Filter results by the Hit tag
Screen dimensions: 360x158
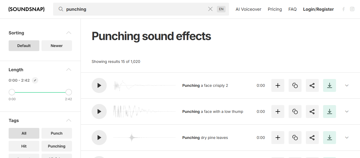(24, 146)
